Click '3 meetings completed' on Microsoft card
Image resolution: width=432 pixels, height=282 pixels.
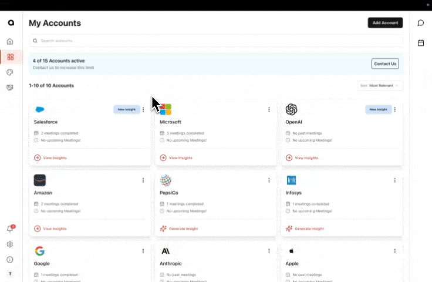pyautogui.click(x=185, y=133)
